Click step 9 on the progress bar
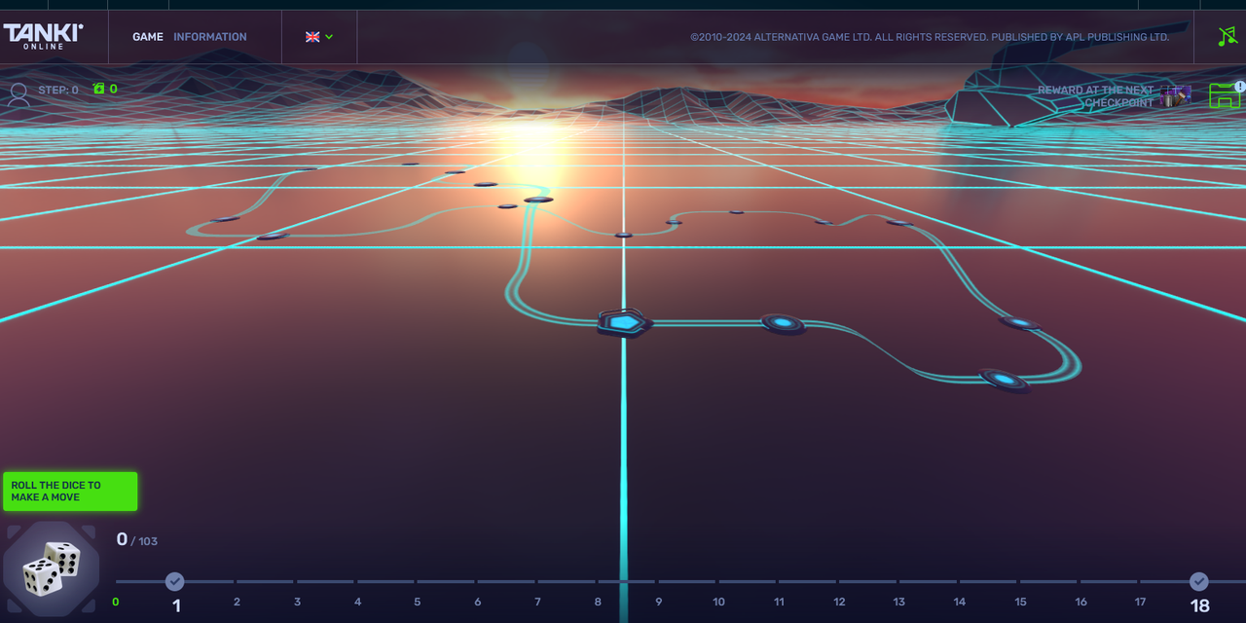 [x=658, y=602]
